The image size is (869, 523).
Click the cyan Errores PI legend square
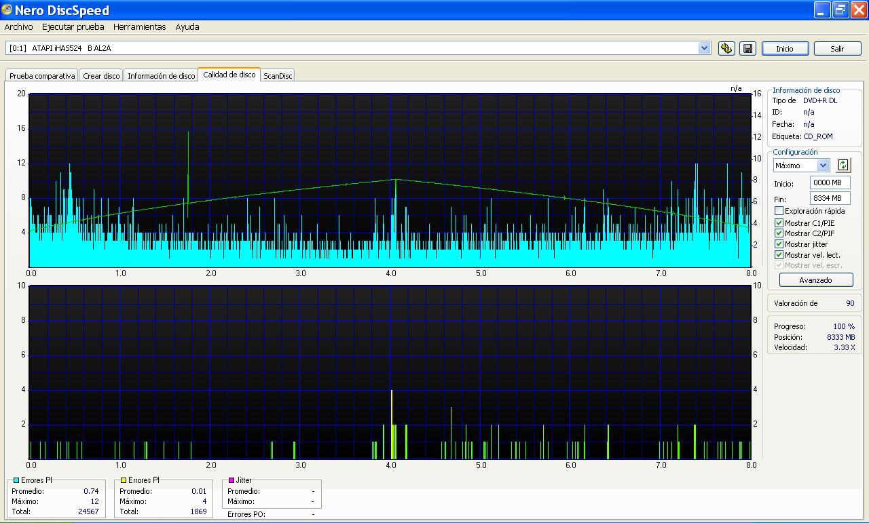coord(16,480)
